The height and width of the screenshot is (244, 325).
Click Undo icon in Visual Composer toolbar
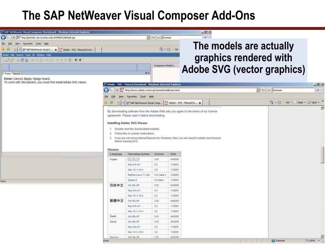tap(47, 60)
